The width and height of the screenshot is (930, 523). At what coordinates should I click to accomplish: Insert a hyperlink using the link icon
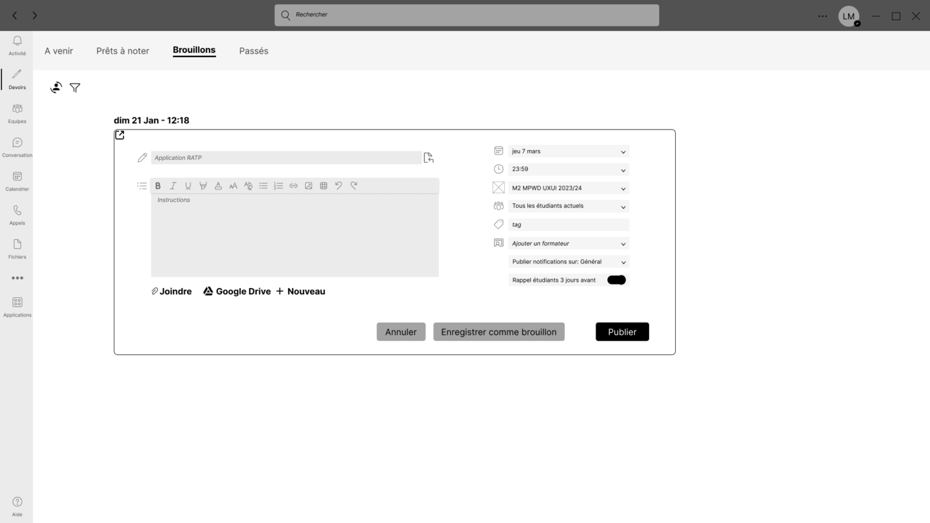(294, 186)
